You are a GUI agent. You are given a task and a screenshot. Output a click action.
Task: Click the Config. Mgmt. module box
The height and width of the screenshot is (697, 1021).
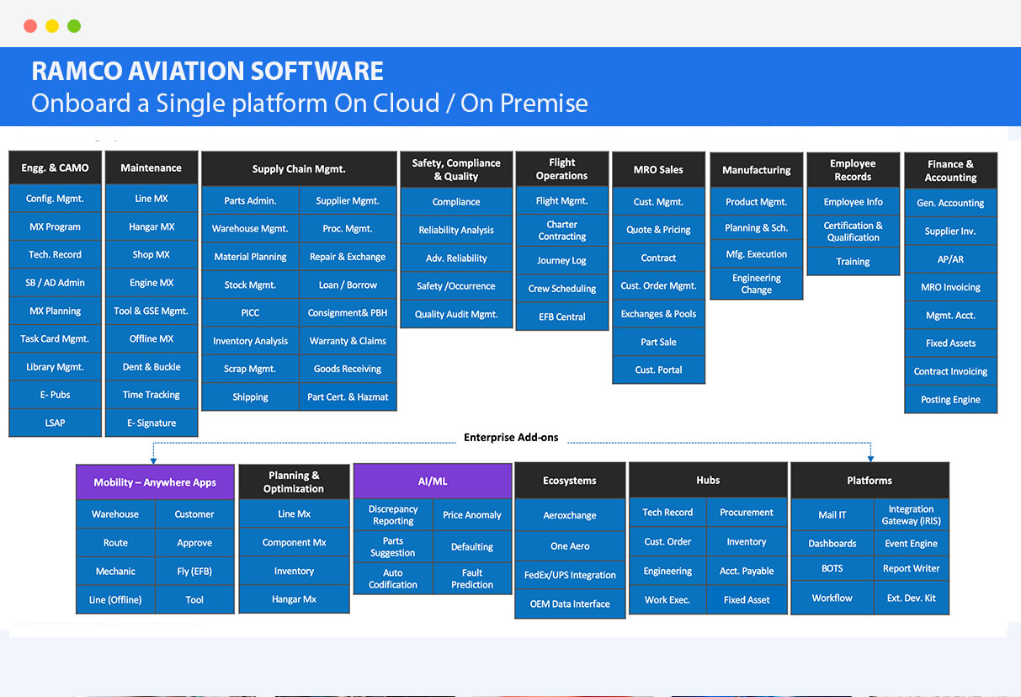(x=56, y=199)
